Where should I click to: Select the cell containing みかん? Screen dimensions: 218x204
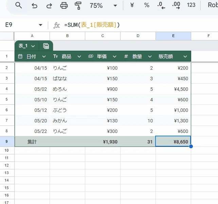click(68, 121)
